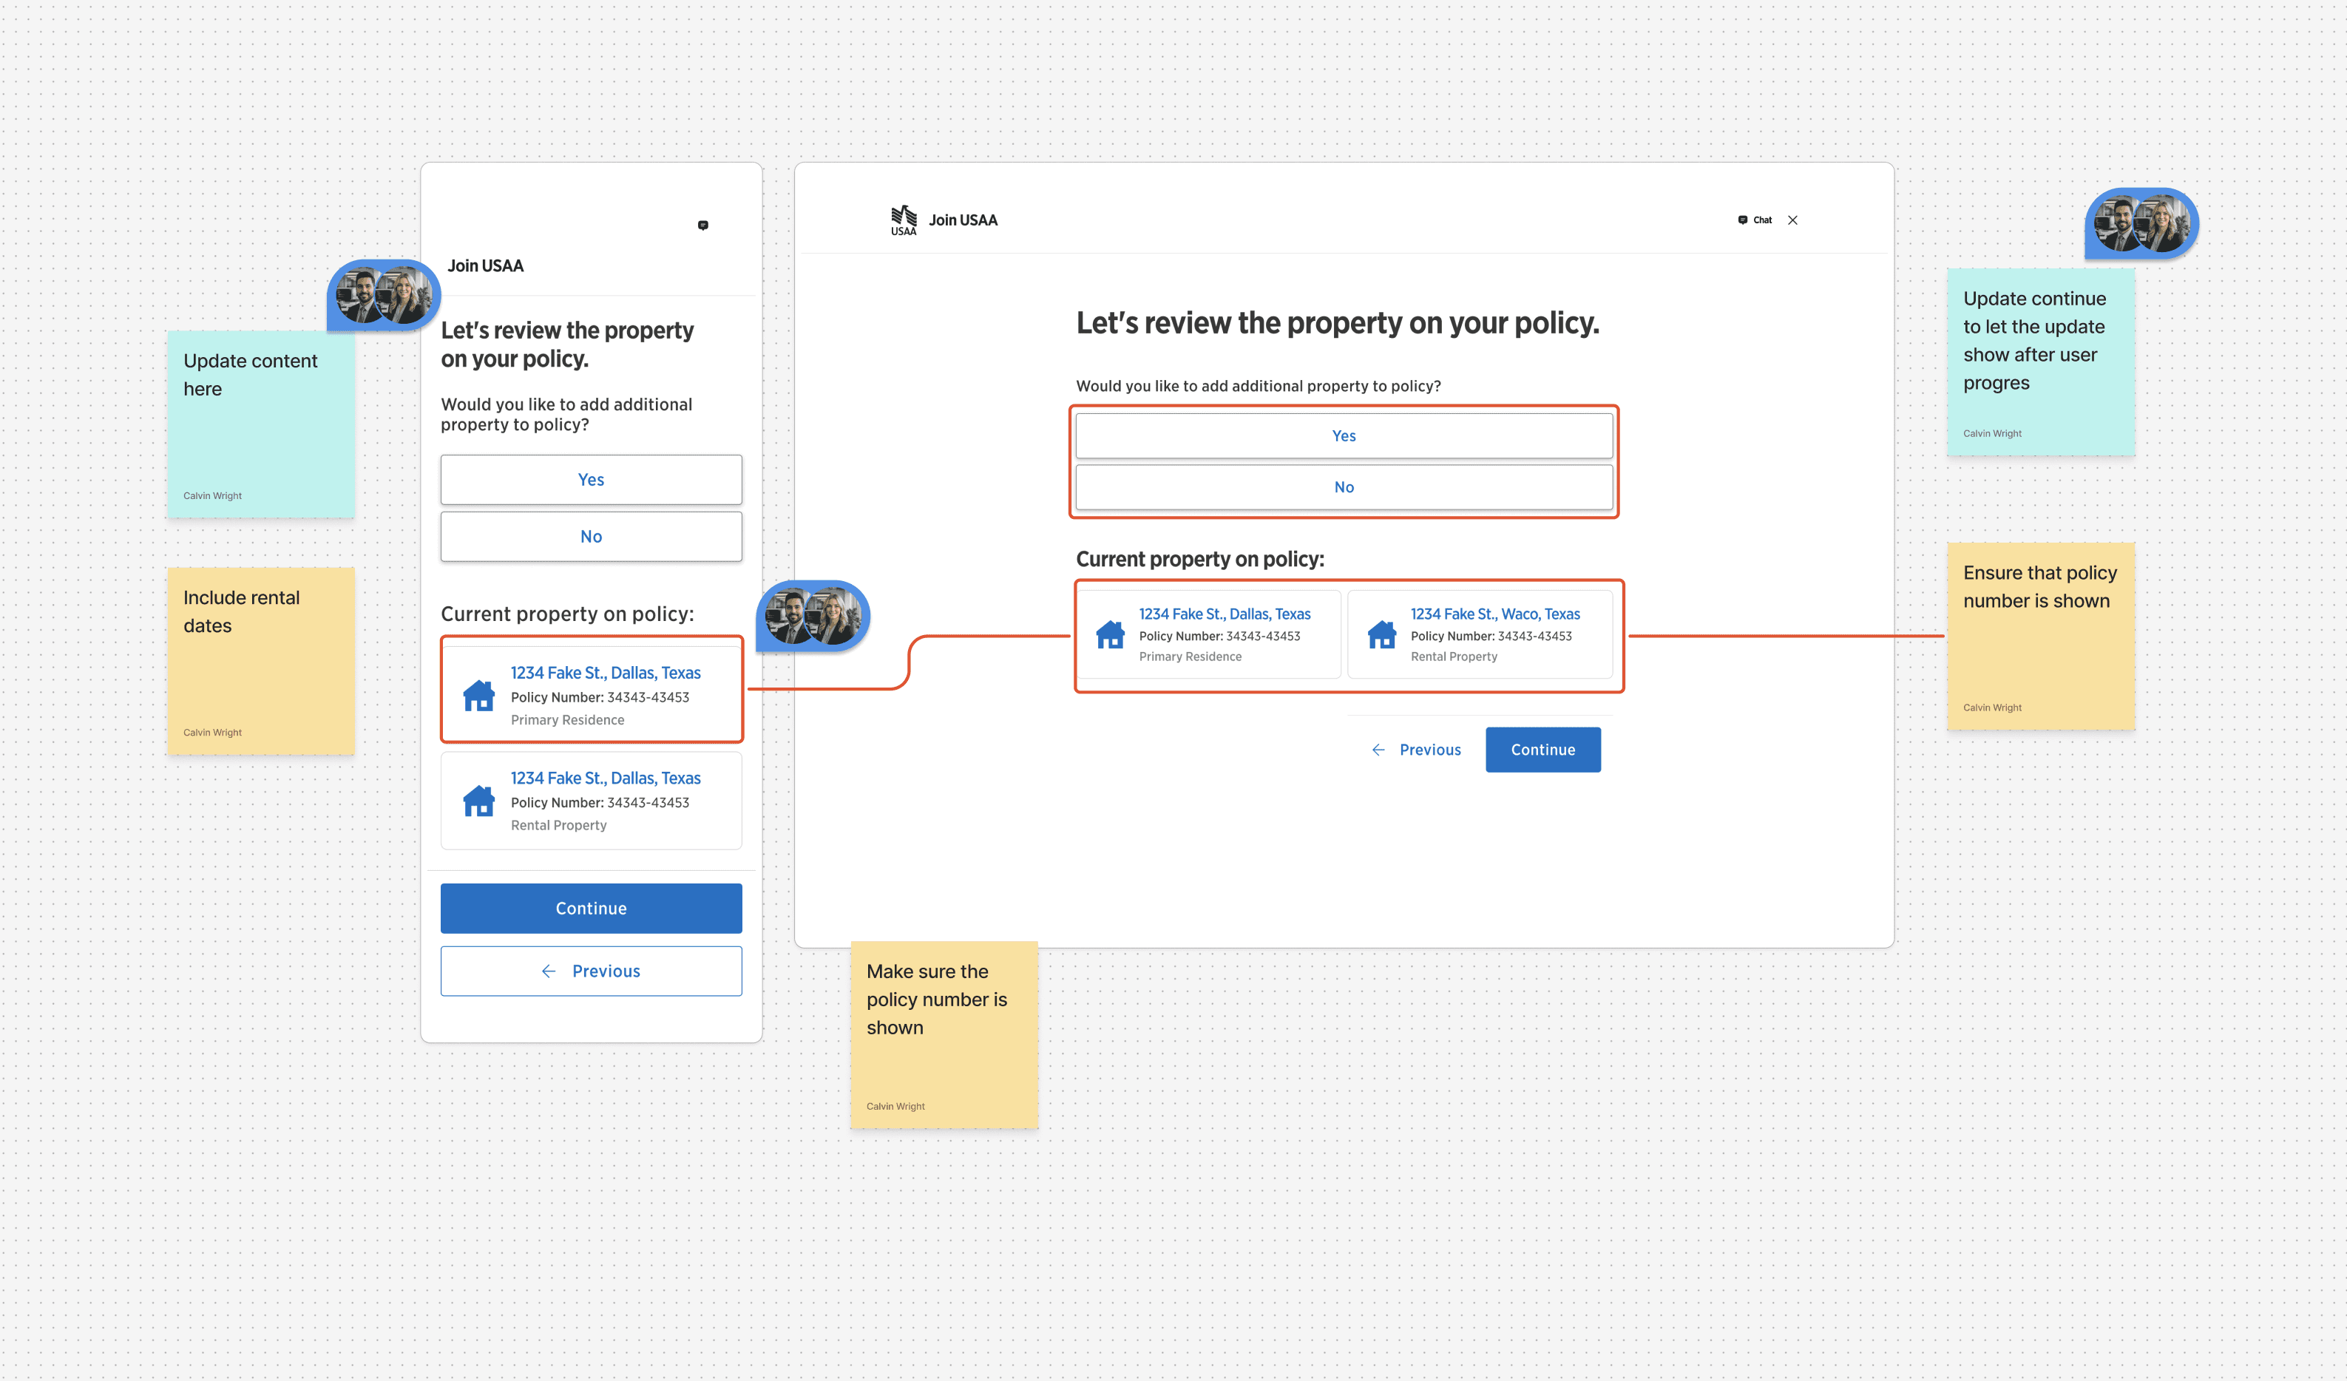The image size is (2347, 1381).
Task: Click house icon on desktop Waco property card
Action: [1381, 634]
